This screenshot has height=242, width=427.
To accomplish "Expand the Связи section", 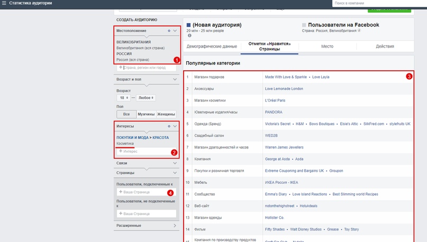I will point(175,163).
